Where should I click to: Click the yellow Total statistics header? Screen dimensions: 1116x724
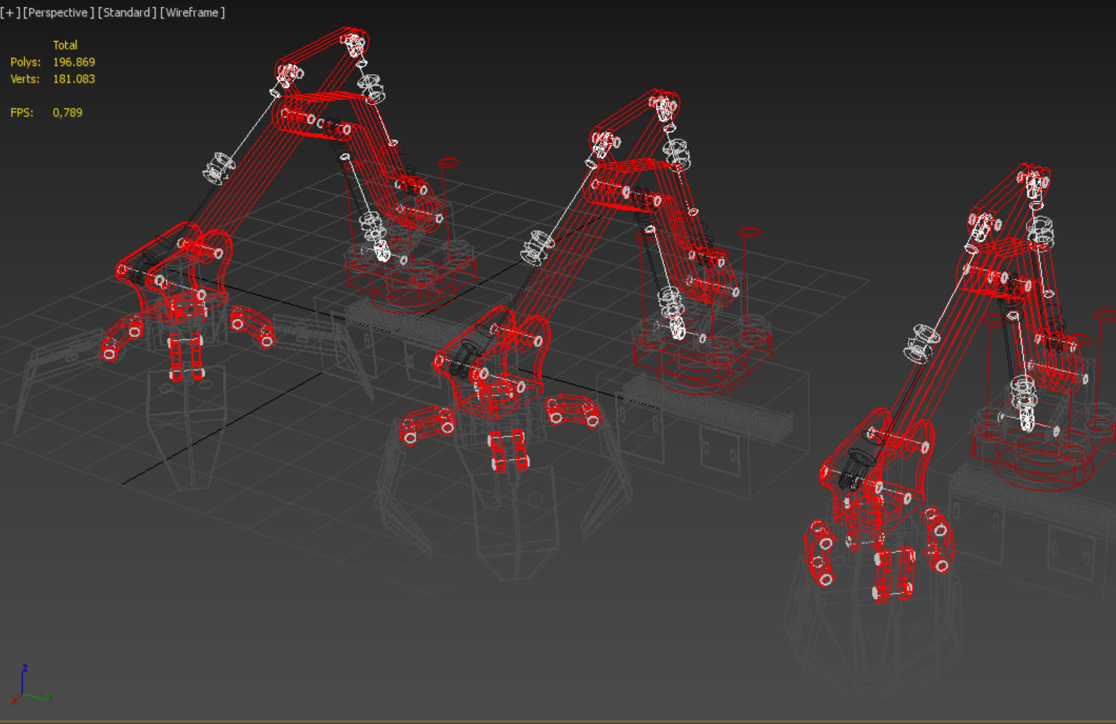point(65,45)
